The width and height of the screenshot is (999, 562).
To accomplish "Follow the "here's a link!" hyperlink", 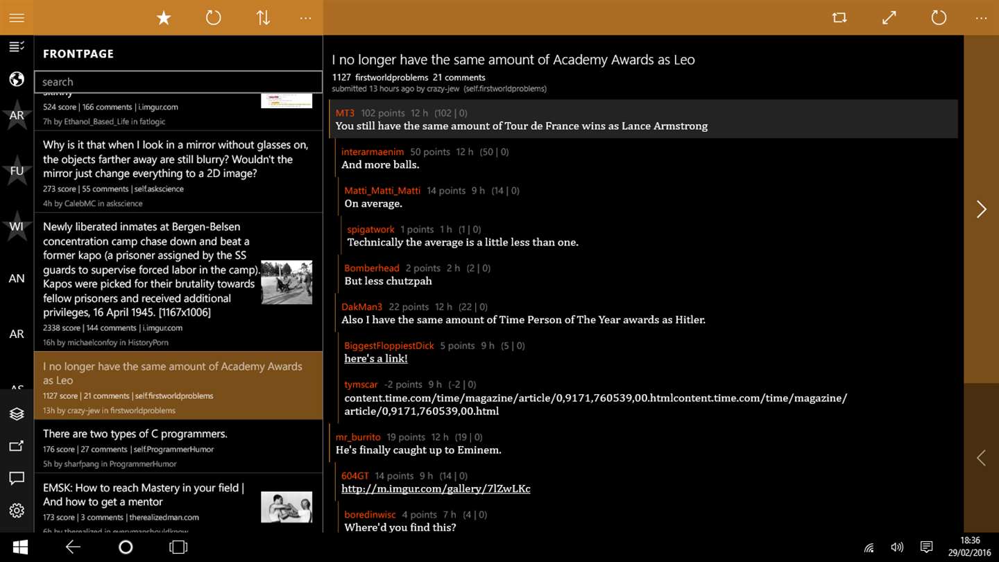I will (x=376, y=359).
